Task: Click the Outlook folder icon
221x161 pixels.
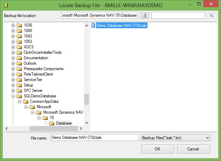Action: [x=19, y=64]
